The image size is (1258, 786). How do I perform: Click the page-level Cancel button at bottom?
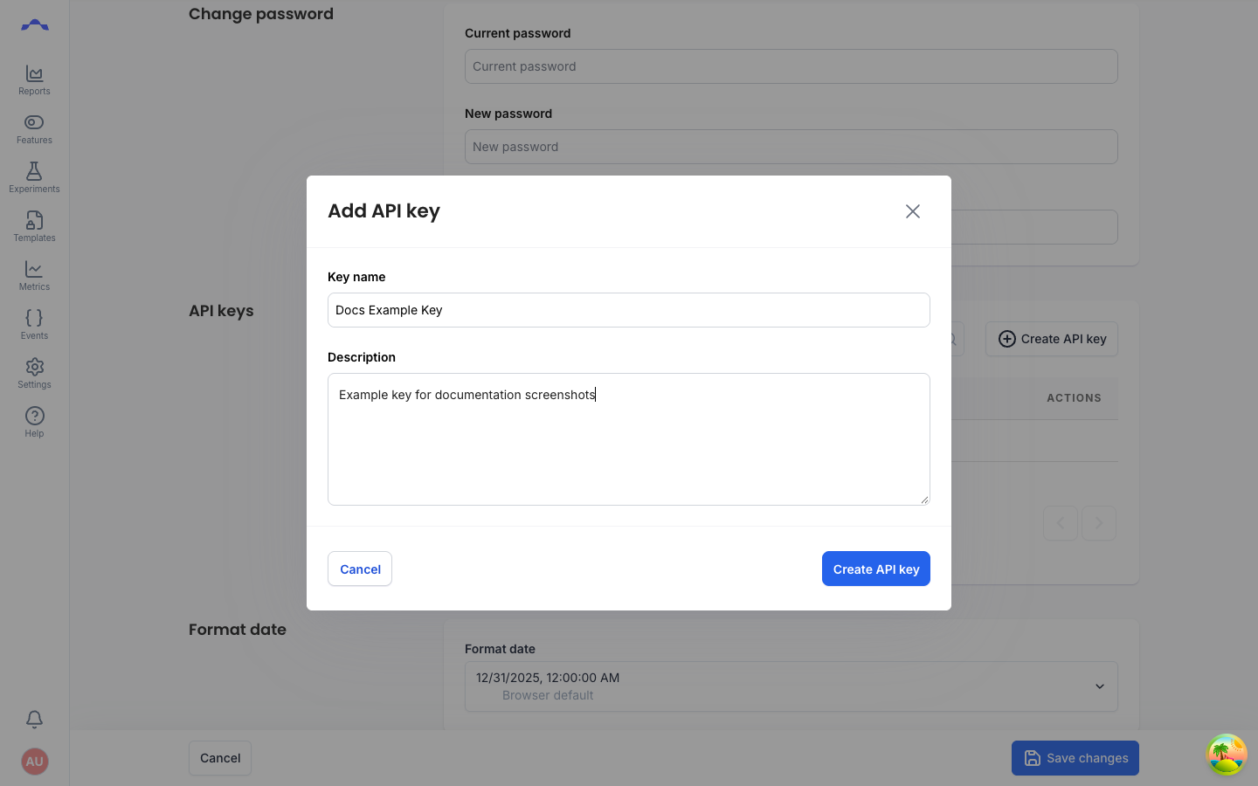tap(220, 758)
